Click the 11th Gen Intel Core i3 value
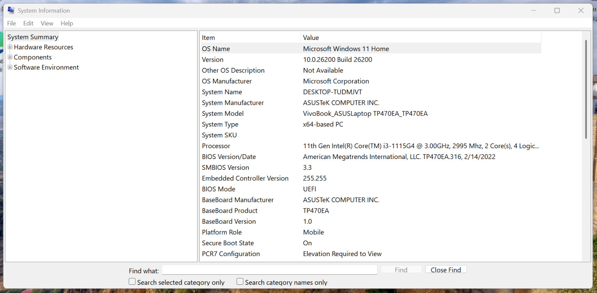The width and height of the screenshot is (597, 293). click(421, 146)
